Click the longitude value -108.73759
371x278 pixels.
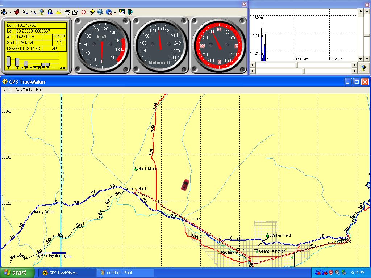26,25
